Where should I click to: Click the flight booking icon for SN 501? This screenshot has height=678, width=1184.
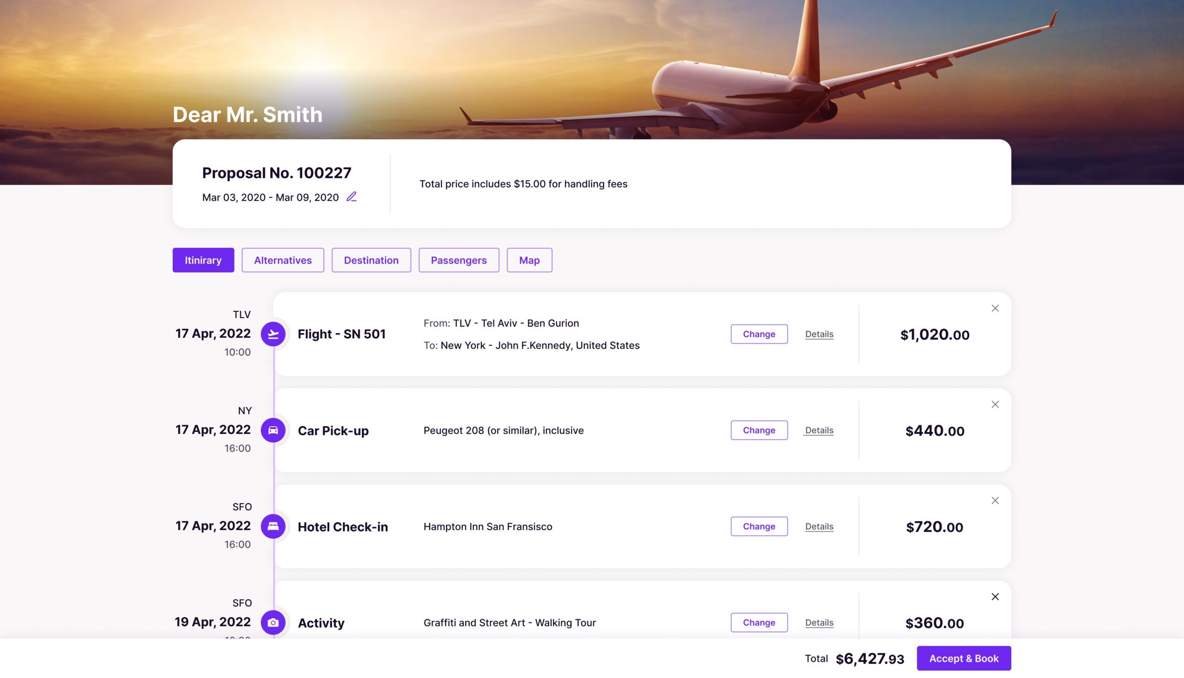pyautogui.click(x=273, y=334)
